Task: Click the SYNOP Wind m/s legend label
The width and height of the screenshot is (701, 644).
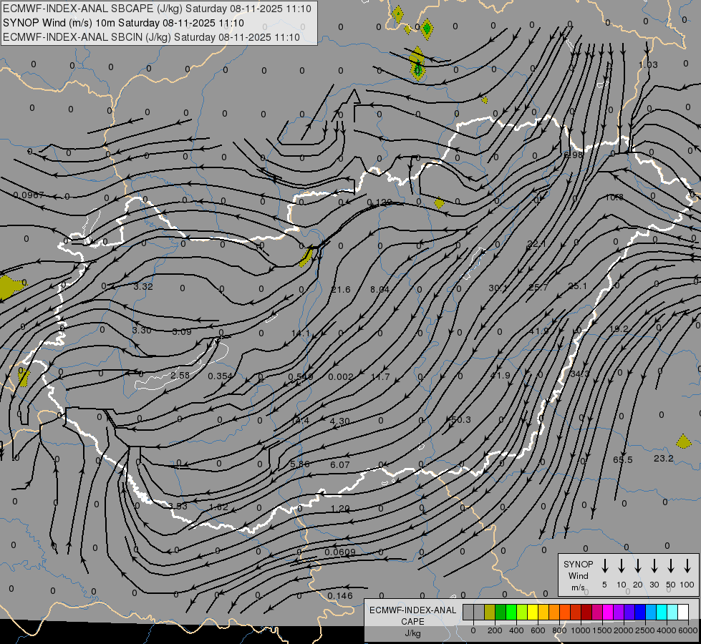Action: click(x=578, y=576)
